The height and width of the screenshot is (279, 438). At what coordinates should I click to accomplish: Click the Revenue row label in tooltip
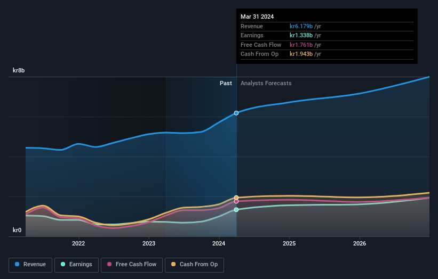[252, 26]
